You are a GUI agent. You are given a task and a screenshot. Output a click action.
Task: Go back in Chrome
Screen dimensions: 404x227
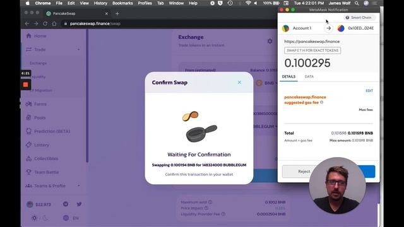coord(27,23)
